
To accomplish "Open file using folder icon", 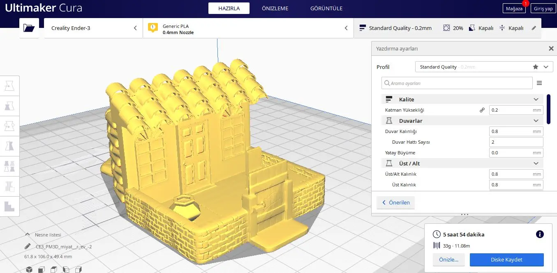I will tap(29, 28).
